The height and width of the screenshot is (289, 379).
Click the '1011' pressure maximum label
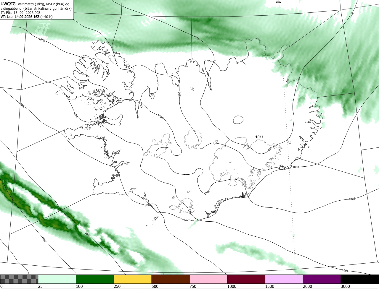(x=259, y=137)
